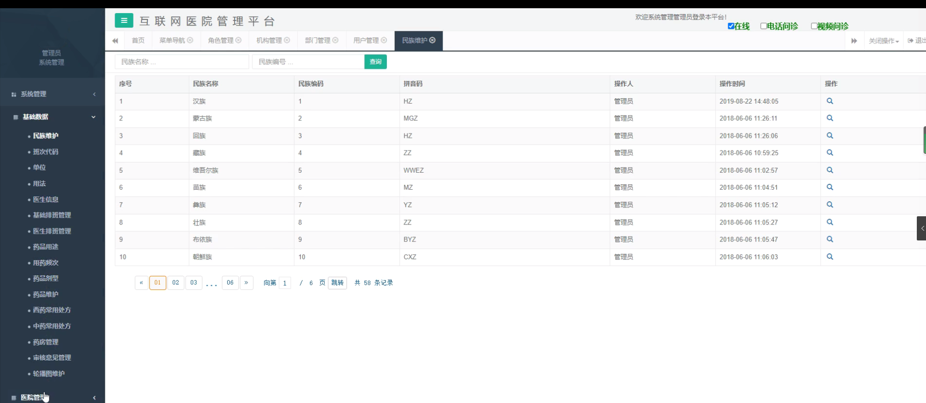
Task: Enable the 电话问诊 checkbox
Action: 764,26
